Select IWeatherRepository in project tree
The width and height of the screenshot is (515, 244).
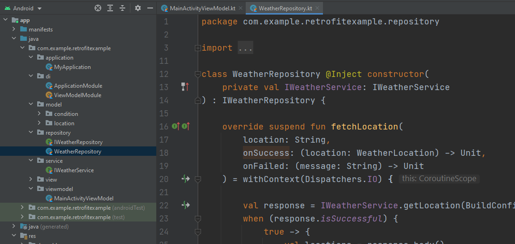[x=78, y=142]
